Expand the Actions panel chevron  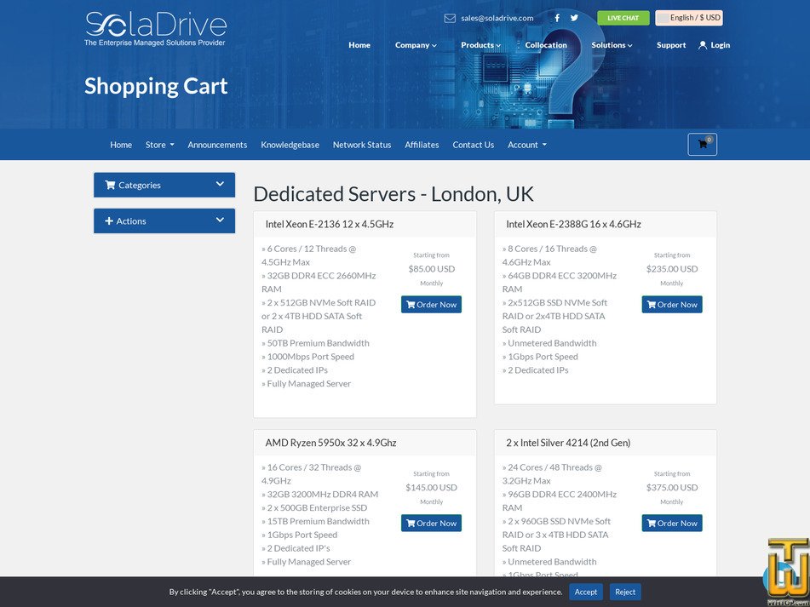click(x=220, y=220)
